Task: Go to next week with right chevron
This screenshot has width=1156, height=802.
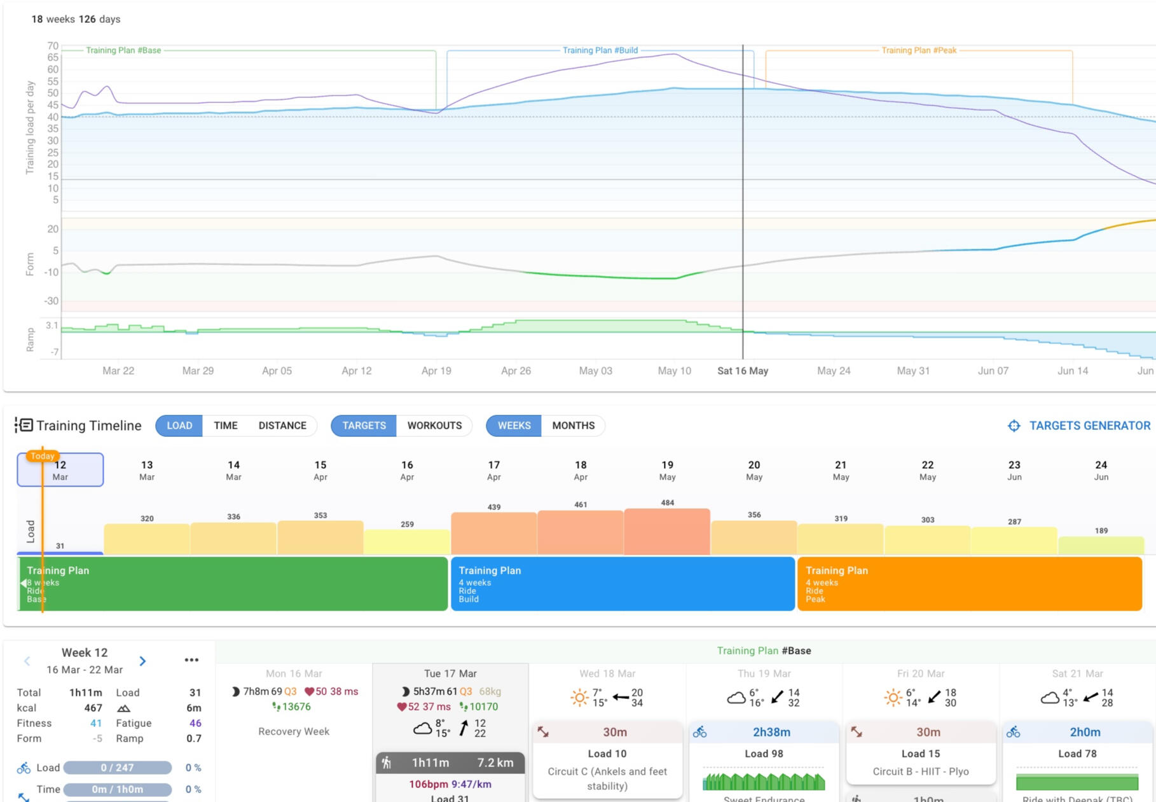Action: coord(142,661)
